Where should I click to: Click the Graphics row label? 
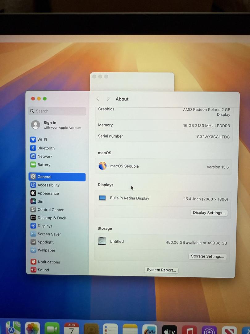[x=106, y=109]
